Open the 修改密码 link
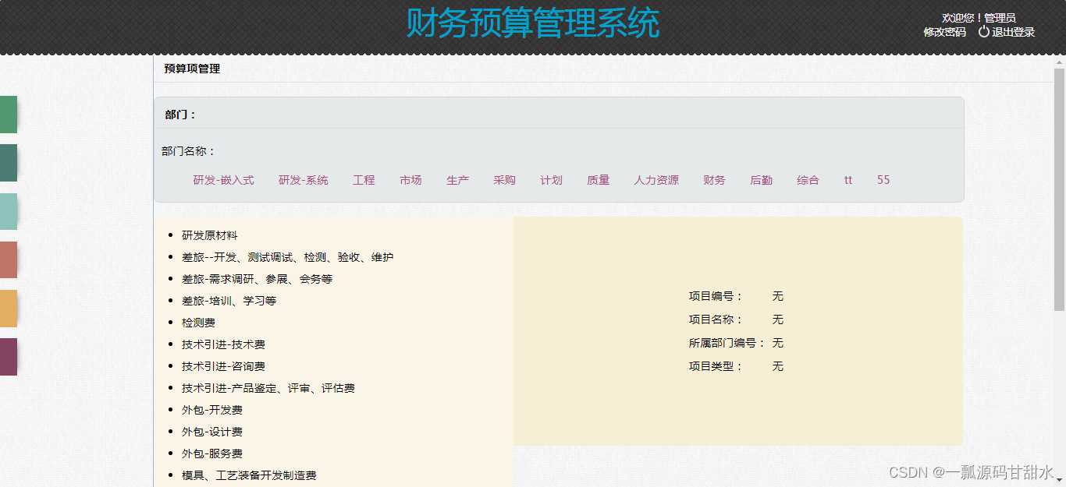The image size is (1066, 487). (944, 32)
